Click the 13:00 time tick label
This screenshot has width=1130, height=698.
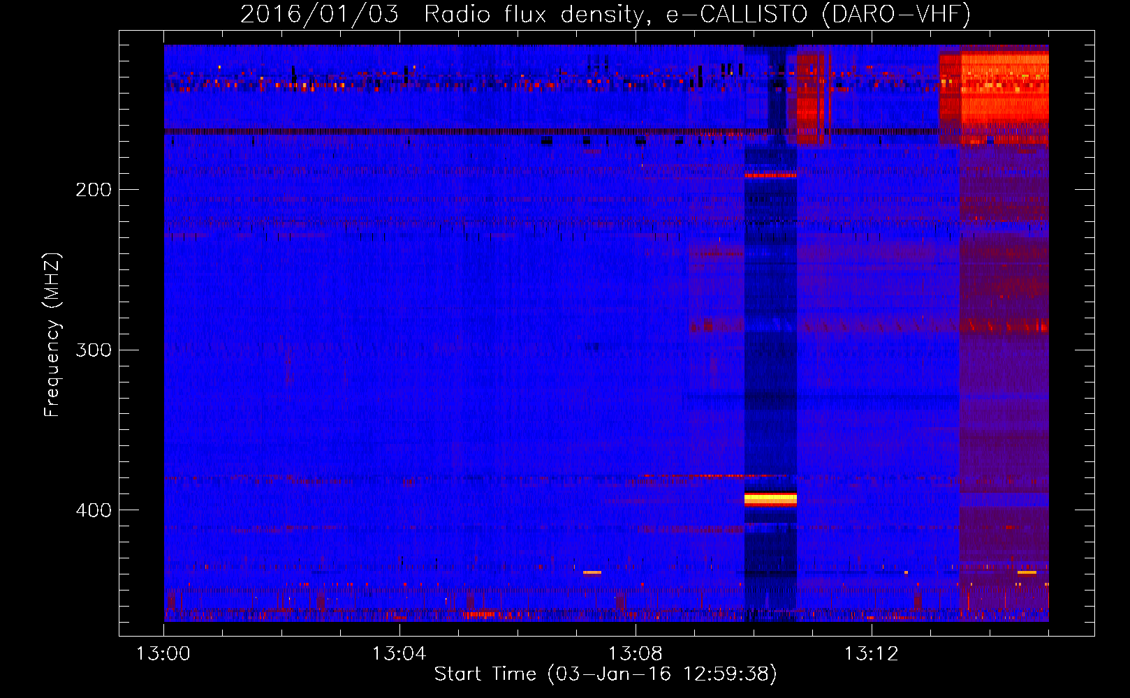coord(163,654)
